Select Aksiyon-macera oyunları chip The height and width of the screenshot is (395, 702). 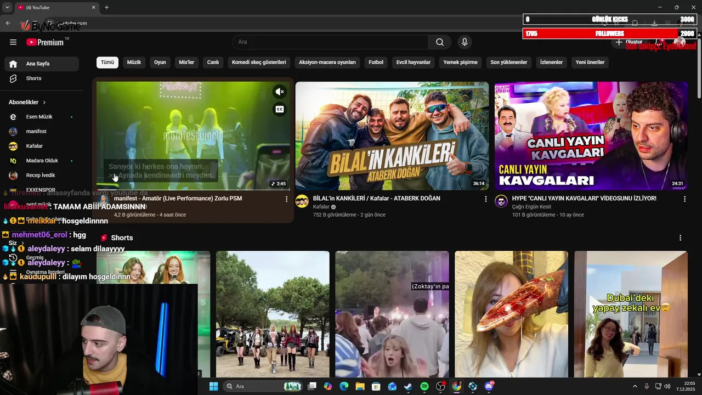coord(327,63)
